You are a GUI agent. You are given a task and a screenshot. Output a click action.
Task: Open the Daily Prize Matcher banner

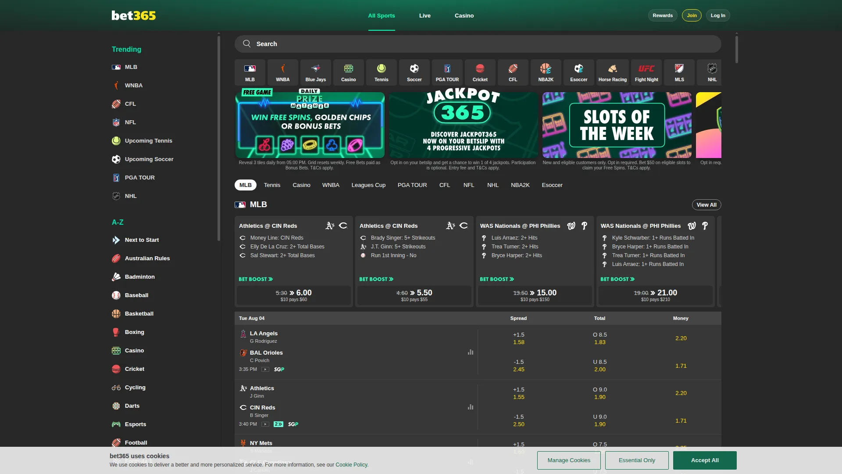pyautogui.click(x=310, y=125)
